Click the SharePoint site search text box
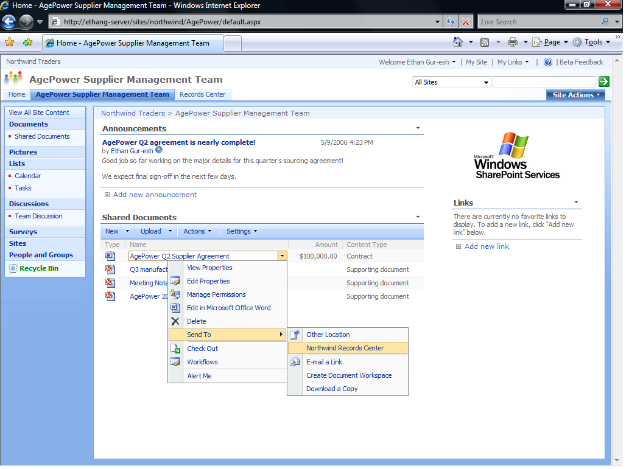Viewport: 629px width, 469px height. click(x=543, y=82)
